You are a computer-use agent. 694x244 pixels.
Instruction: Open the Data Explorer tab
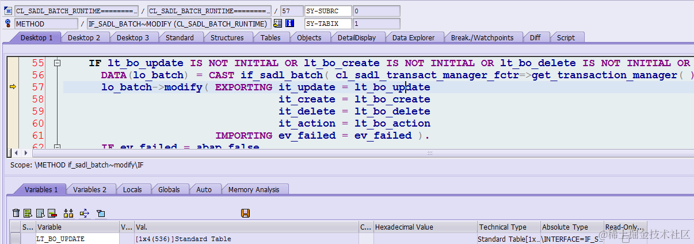(x=414, y=37)
